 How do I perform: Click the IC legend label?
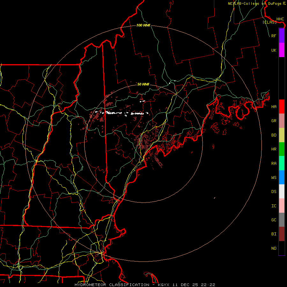tap(274, 206)
